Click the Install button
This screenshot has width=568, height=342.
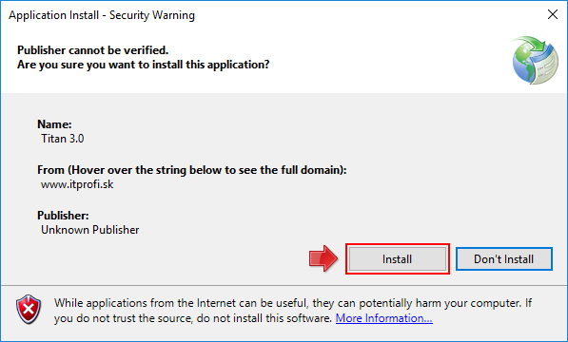point(398,258)
